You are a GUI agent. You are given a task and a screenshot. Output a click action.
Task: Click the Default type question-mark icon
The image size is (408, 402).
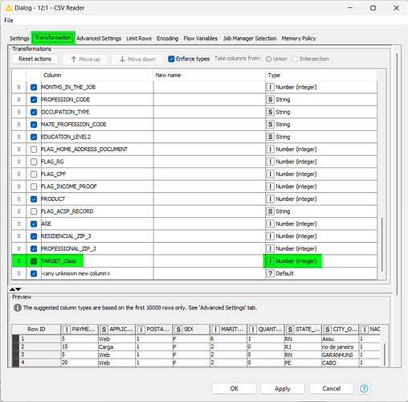pyautogui.click(x=270, y=273)
